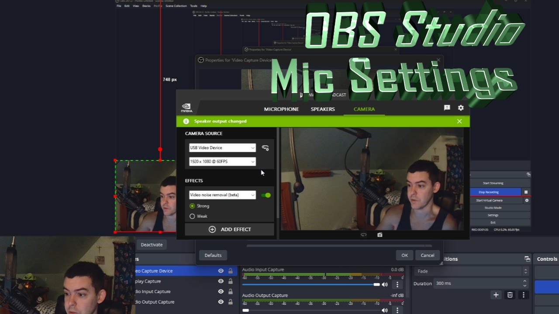Viewport: 559px width, 314px height.
Task: Click the NVIDIA Broadcast camera preview image
Action: pos(372,179)
